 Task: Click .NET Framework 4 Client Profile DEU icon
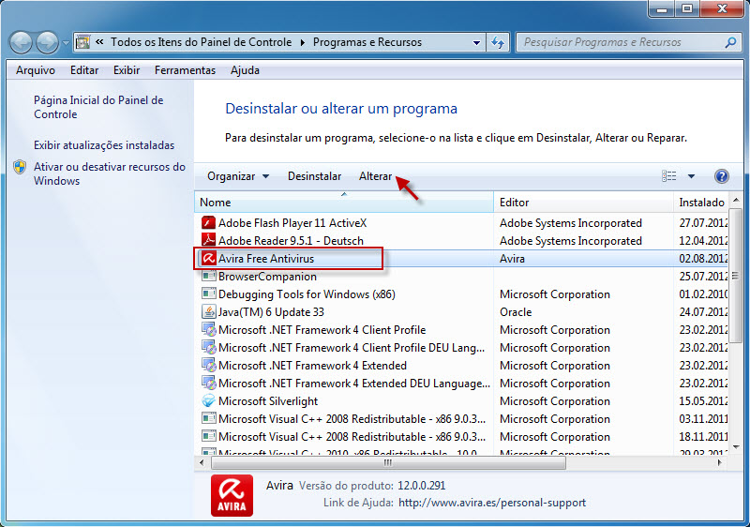[208, 348]
